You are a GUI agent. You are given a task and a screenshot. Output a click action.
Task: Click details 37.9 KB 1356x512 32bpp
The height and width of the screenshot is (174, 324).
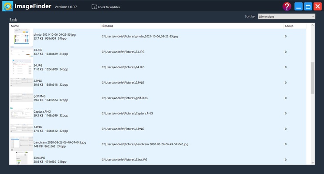[x=51, y=131]
